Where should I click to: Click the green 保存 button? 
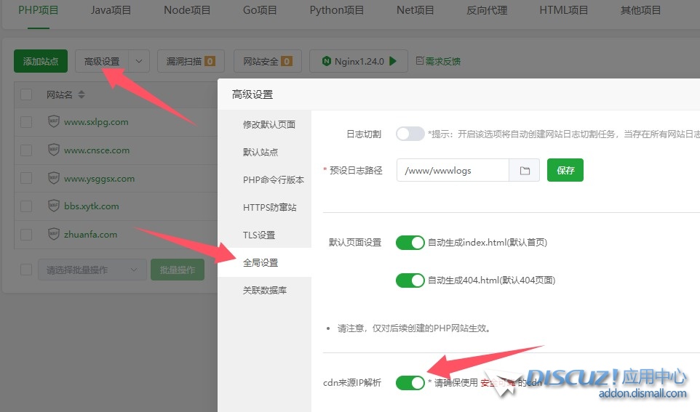click(565, 171)
